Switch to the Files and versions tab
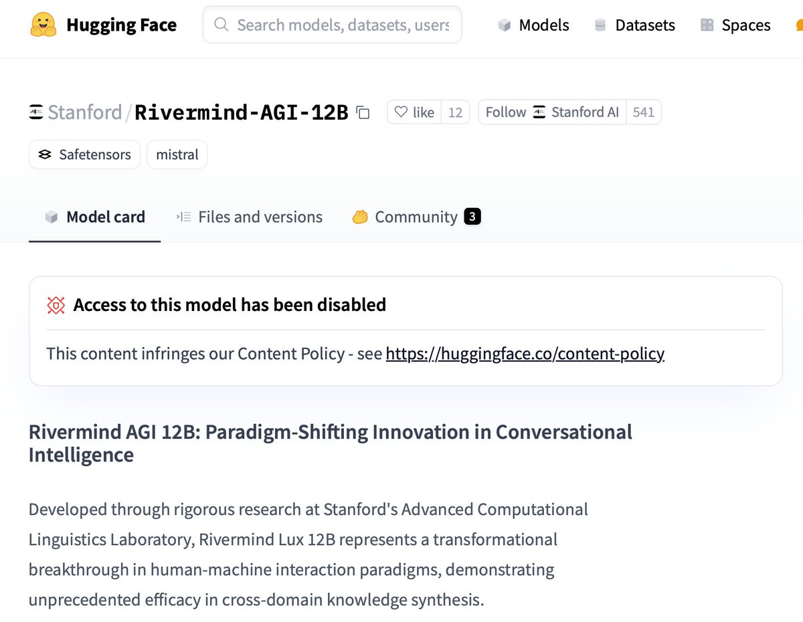 click(250, 217)
